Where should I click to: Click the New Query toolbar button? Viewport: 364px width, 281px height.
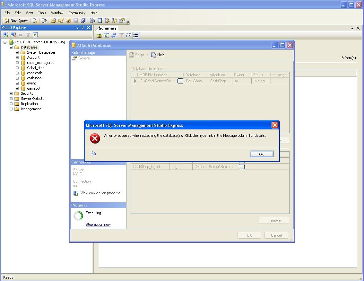16,21
